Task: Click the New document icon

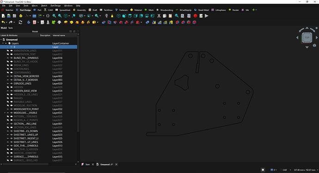Action: click(x=3, y=16)
